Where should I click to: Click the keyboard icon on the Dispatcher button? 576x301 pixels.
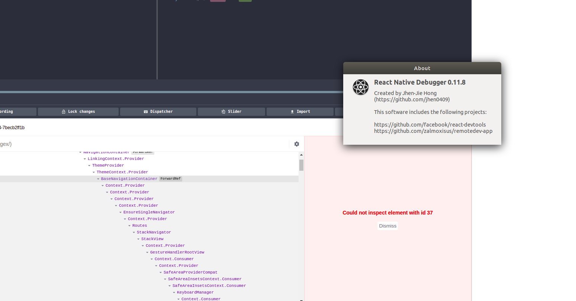(146, 111)
